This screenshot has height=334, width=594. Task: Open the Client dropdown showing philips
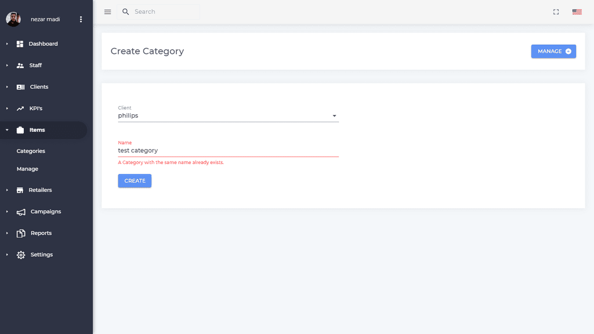coord(228,115)
